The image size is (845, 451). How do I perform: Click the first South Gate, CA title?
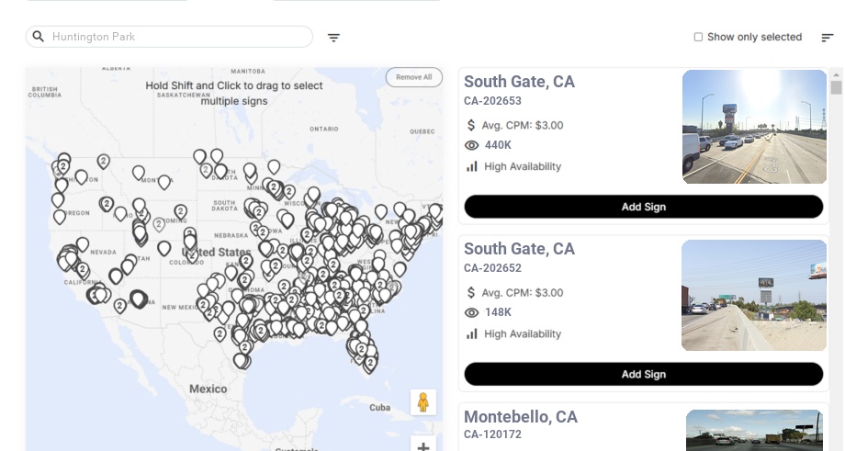tap(519, 82)
